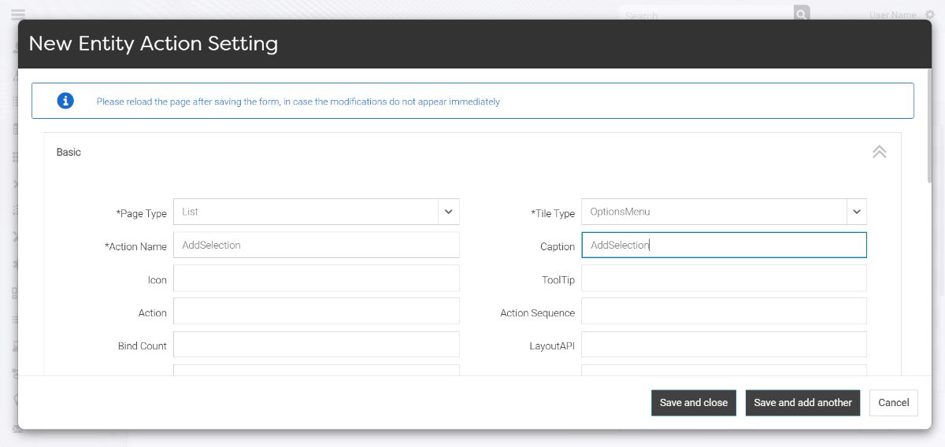The height and width of the screenshot is (447, 945).
Task: Click the 'Bind Count' label
Action: click(x=143, y=345)
